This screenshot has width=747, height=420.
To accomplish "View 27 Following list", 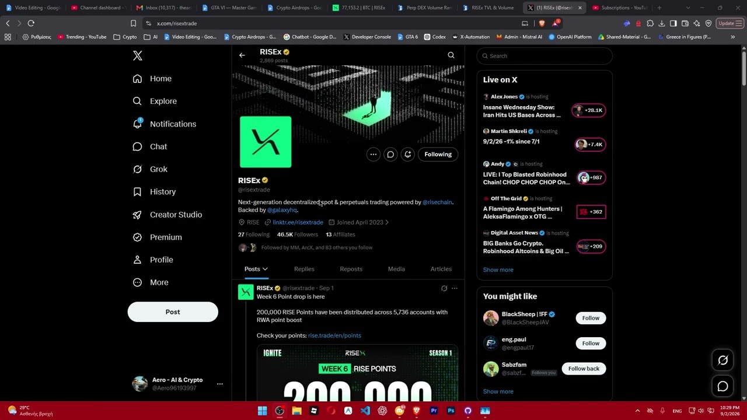I will tap(254, 235).
